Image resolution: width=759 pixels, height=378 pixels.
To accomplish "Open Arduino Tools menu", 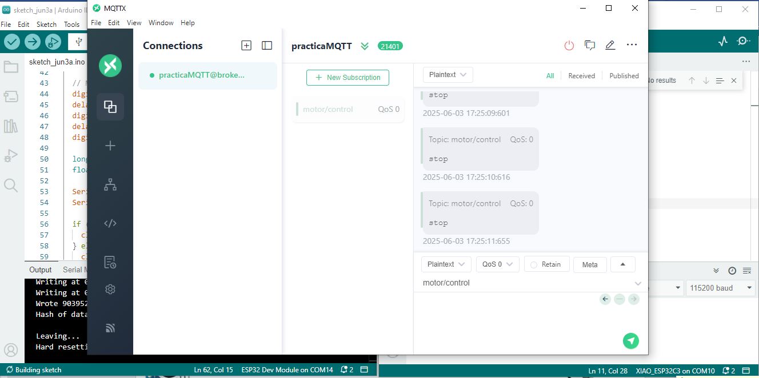I will pyautogui.click(x=72, y=25).
